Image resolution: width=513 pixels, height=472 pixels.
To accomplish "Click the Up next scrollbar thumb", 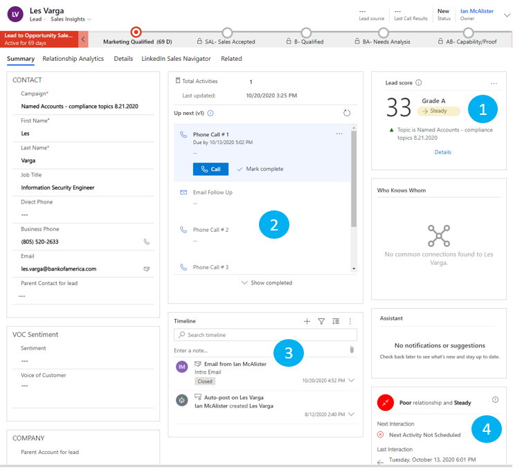I will click(x=354, y=179).
